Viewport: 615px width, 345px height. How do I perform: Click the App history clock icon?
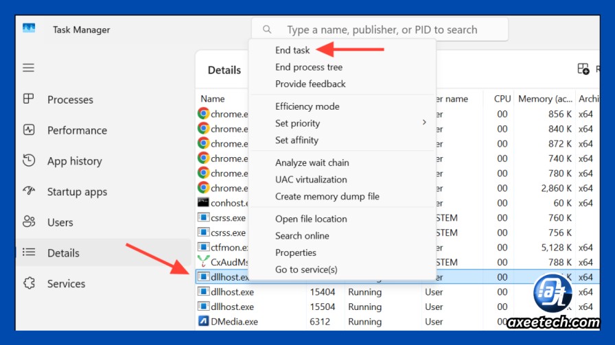[x=29, y=160]
